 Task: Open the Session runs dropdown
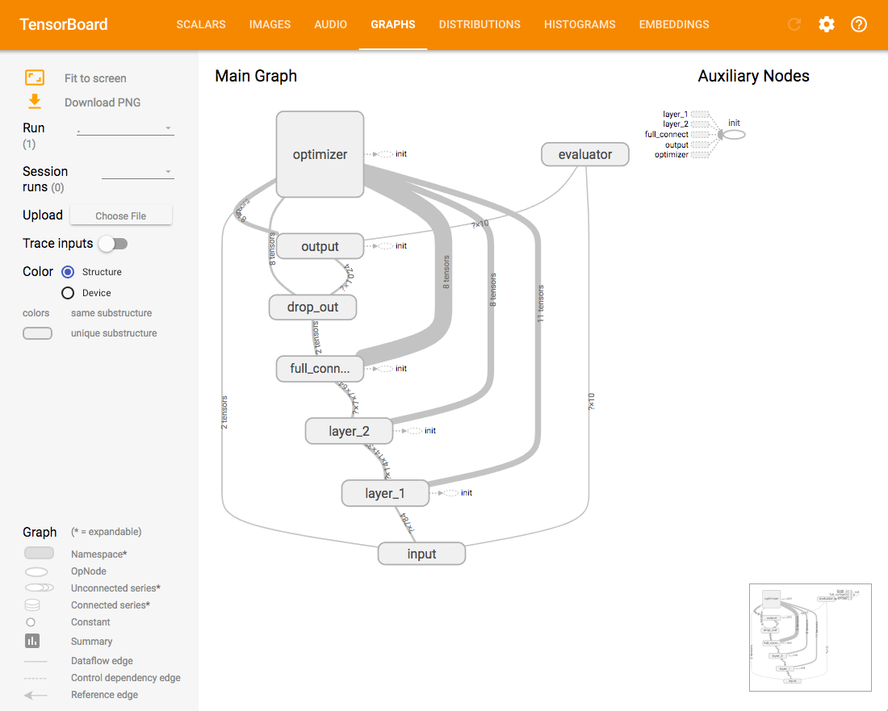(x=137, y=172)
